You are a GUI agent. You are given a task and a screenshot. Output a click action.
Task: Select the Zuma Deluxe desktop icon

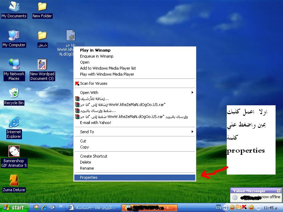point(14,183)
